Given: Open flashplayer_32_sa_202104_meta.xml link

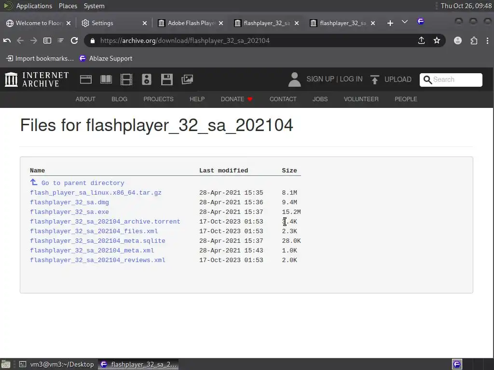Looking at the screenshot, I should coord(92,251).
